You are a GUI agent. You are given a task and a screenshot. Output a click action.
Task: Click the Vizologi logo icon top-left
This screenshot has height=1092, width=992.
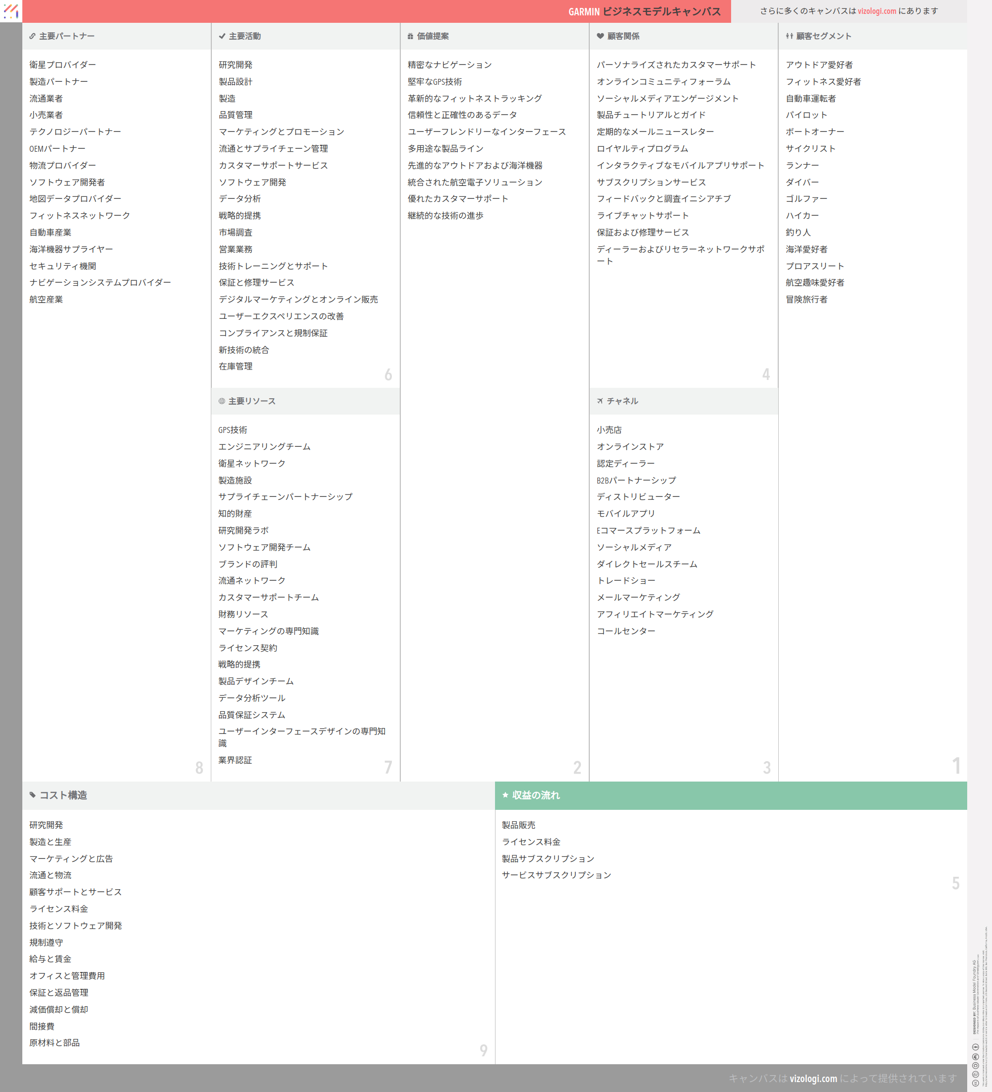[11, 11]
